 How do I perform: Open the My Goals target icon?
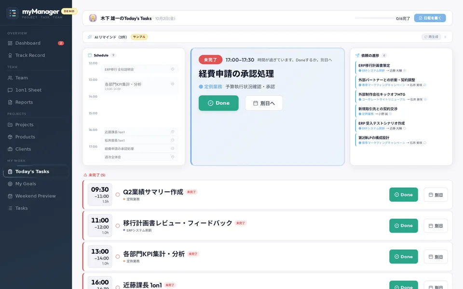(10, 184)
